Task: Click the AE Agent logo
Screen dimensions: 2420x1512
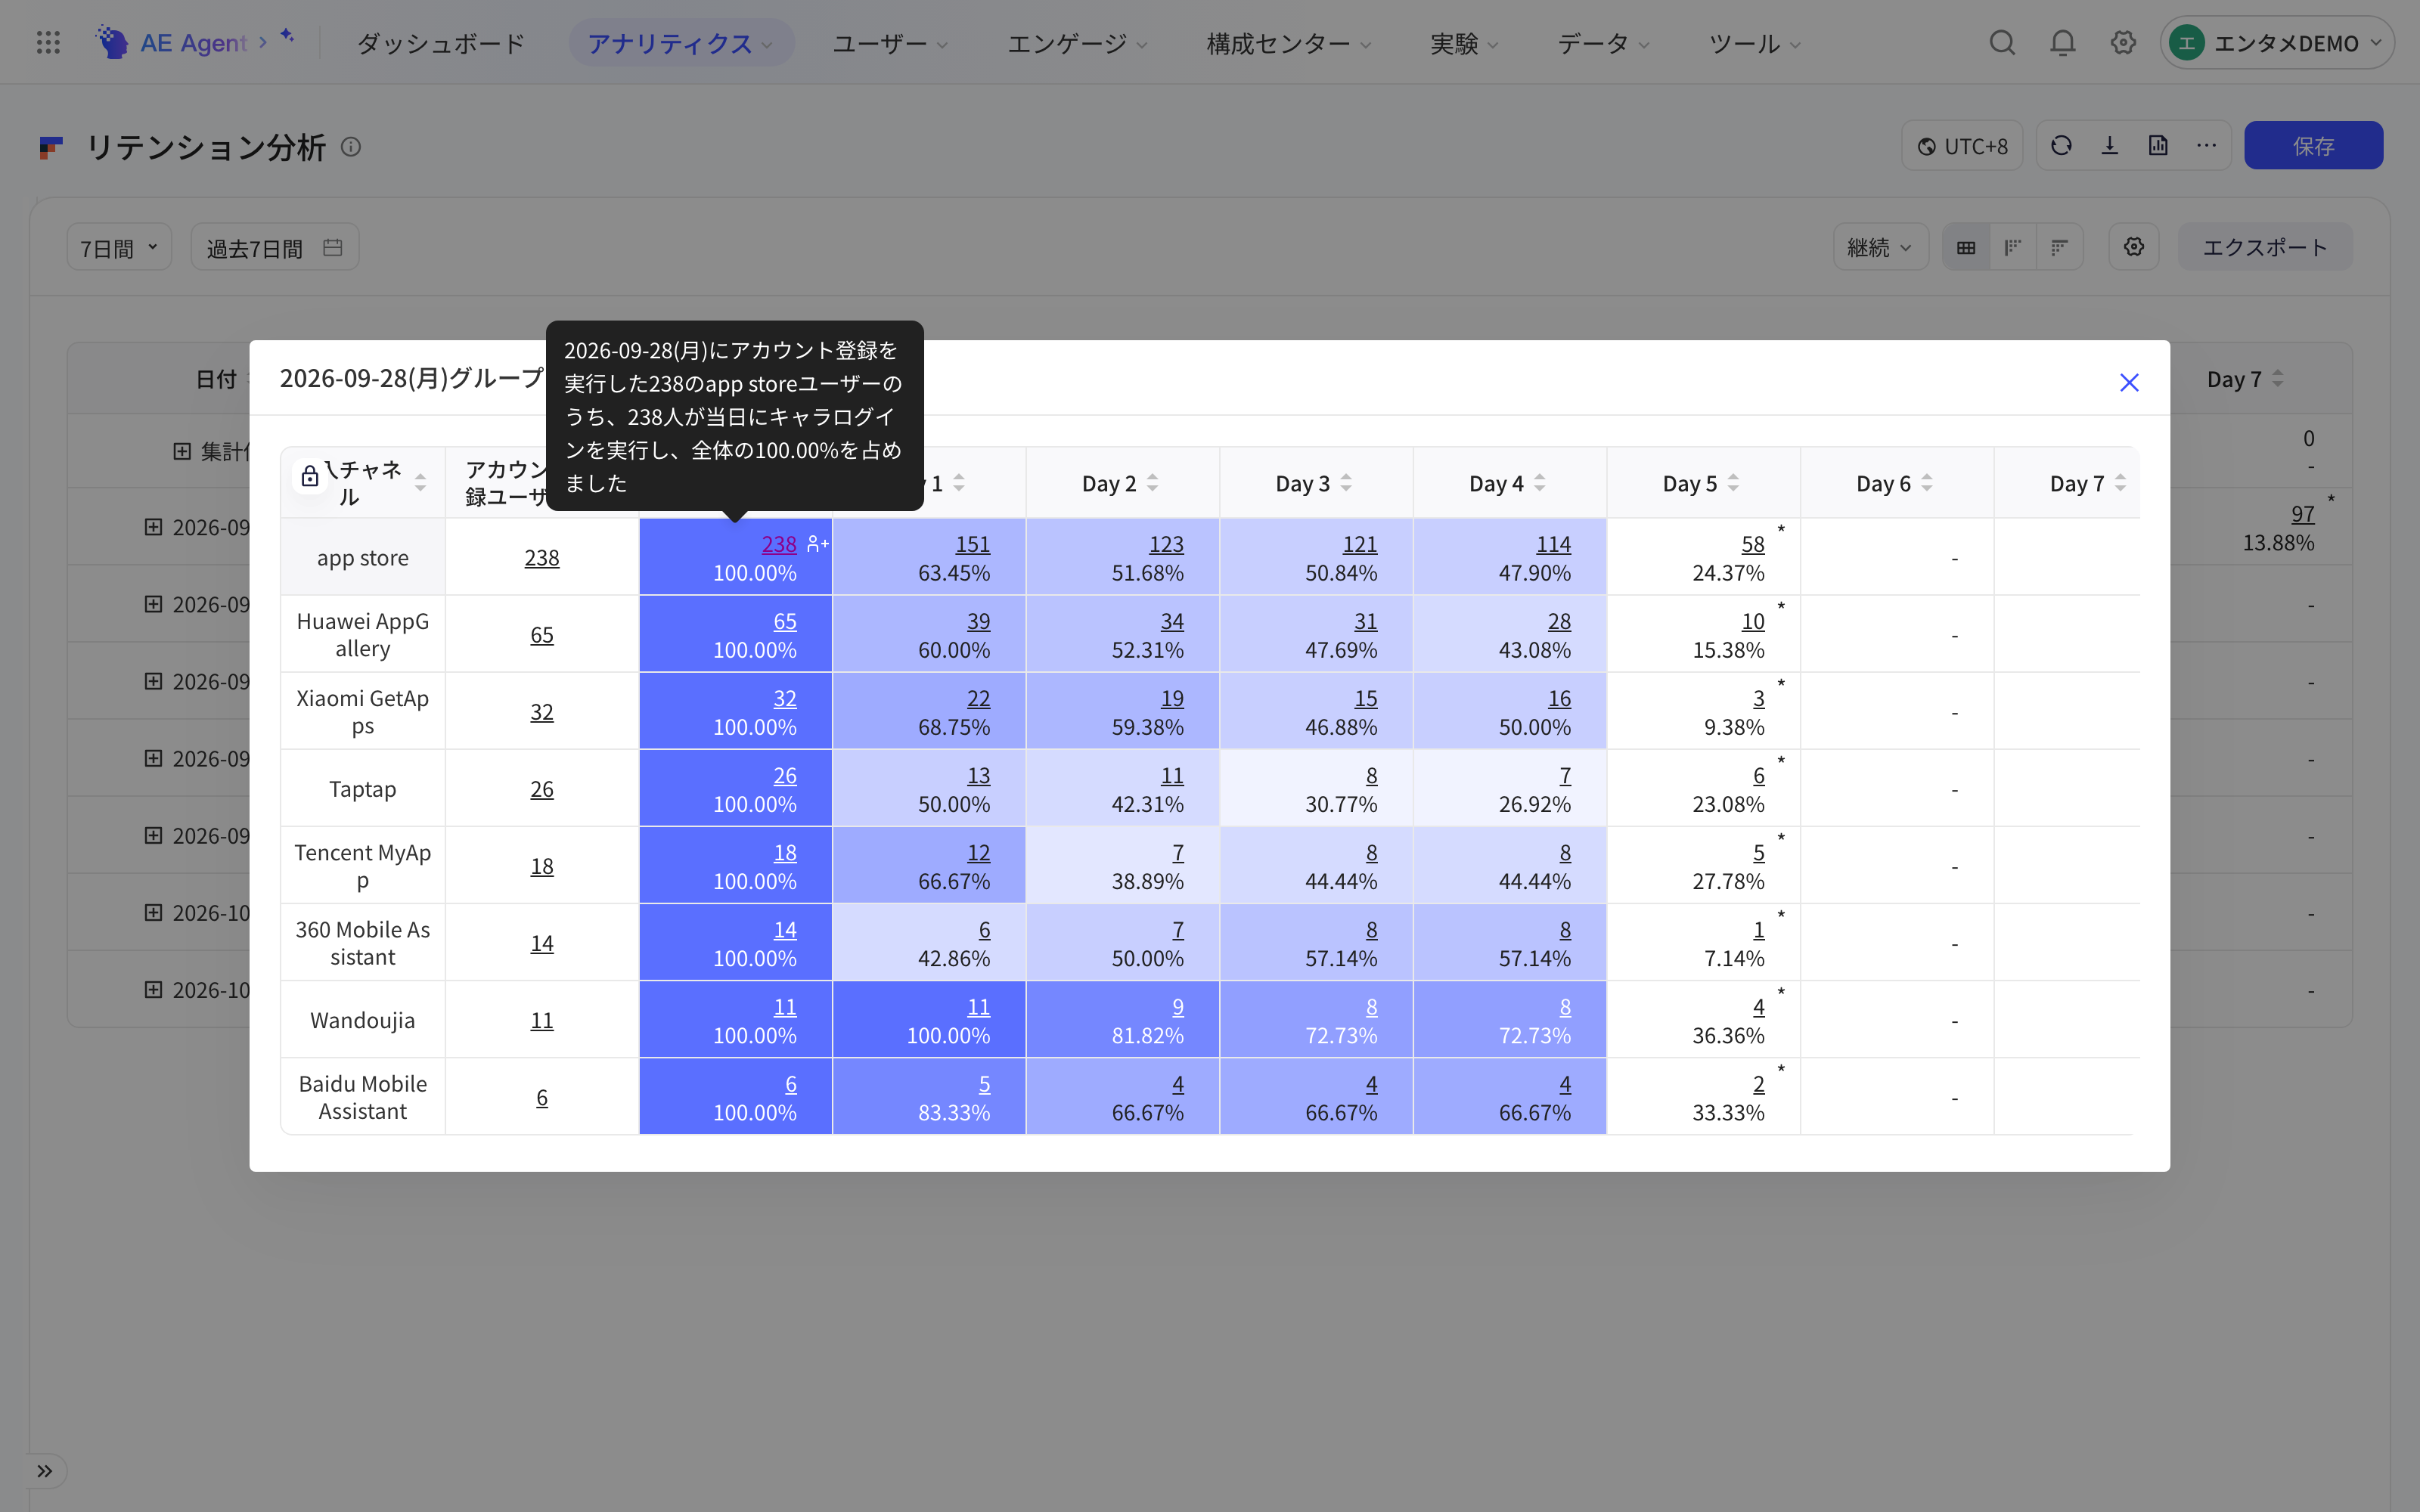Action: coord(171,42)
